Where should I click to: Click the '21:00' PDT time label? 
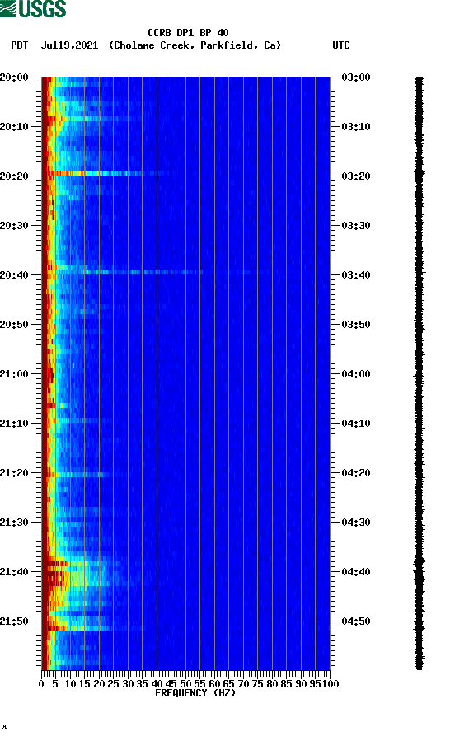coord(15,373)
